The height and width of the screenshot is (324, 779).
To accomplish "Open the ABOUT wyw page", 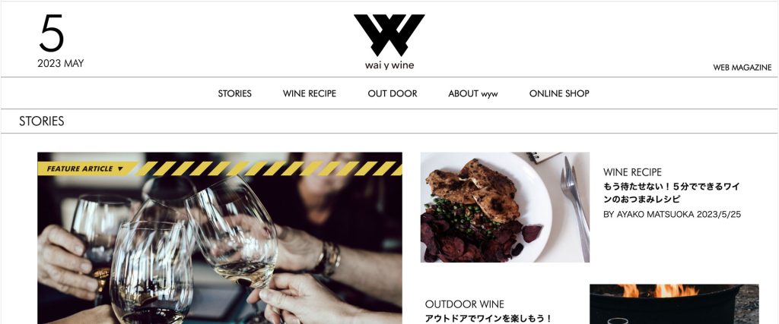I will [472, 93].
